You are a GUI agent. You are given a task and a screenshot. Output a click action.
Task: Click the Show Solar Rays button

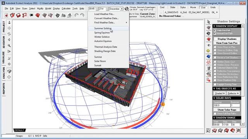pyautogui.click(x=227, y=110)
